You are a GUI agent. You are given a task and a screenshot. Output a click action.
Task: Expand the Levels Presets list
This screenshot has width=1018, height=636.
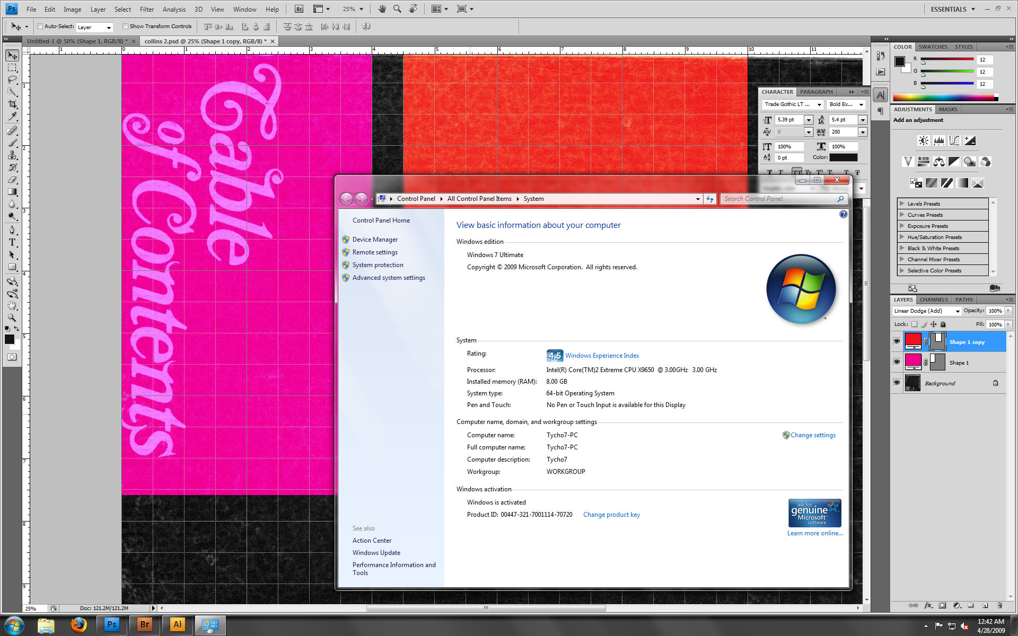click(902, 204)
